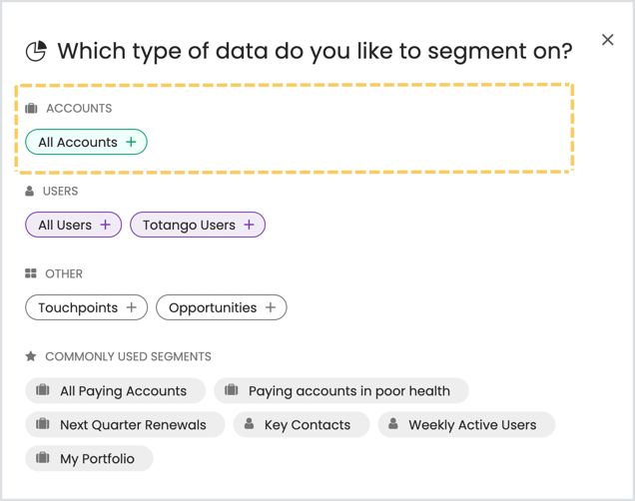Select Opportunities under Other
The height and width of the screenshot is (501, 635).
pyautogui.click(x=222, y=307)
